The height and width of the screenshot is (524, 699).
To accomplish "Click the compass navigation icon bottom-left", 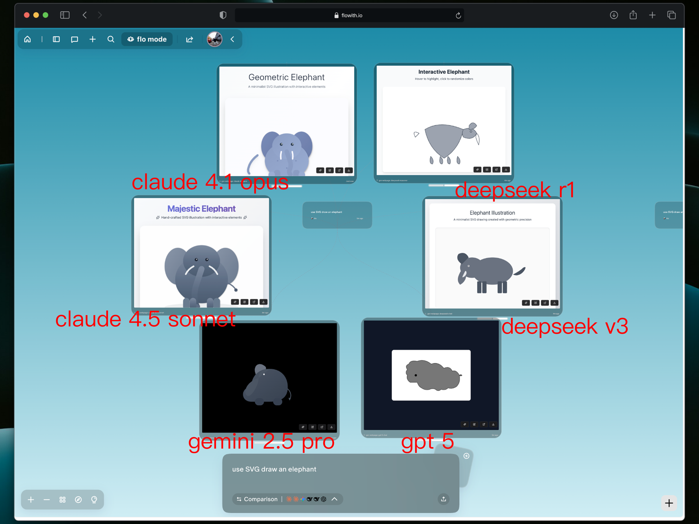I will coord(78,500).
